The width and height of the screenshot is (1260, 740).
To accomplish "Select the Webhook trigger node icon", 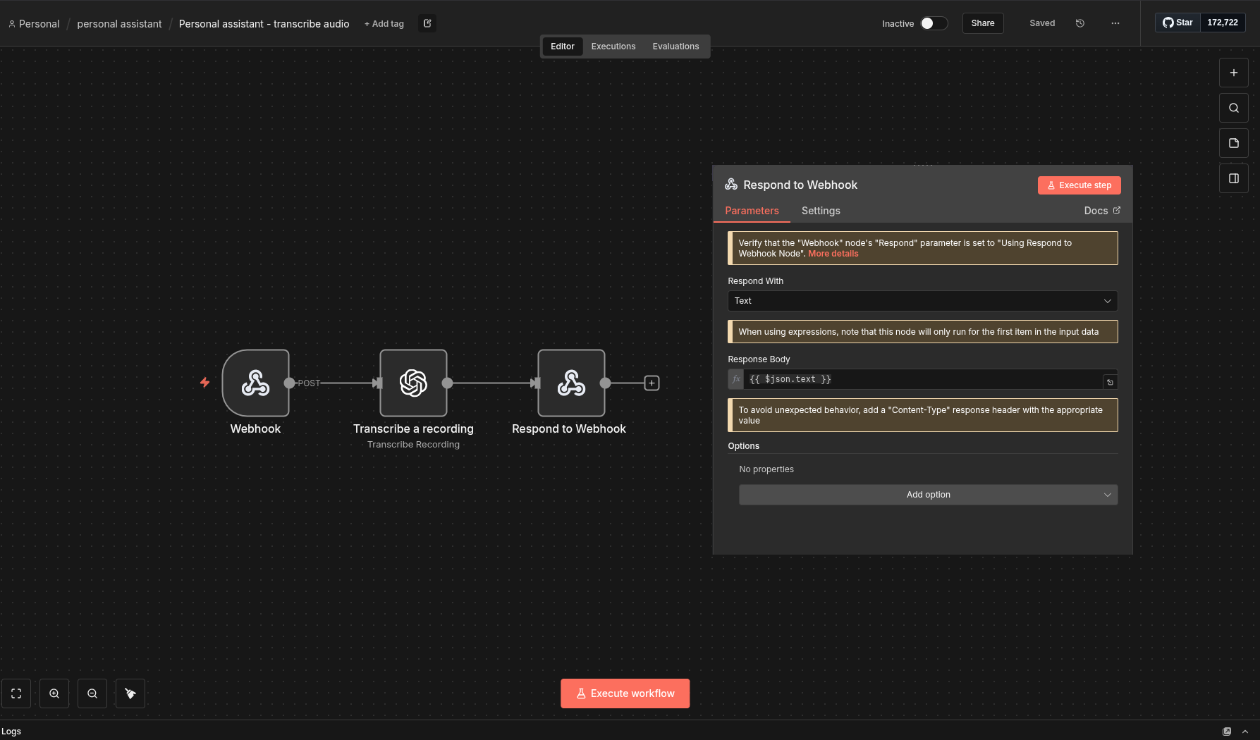I will [x=255, y=383].
